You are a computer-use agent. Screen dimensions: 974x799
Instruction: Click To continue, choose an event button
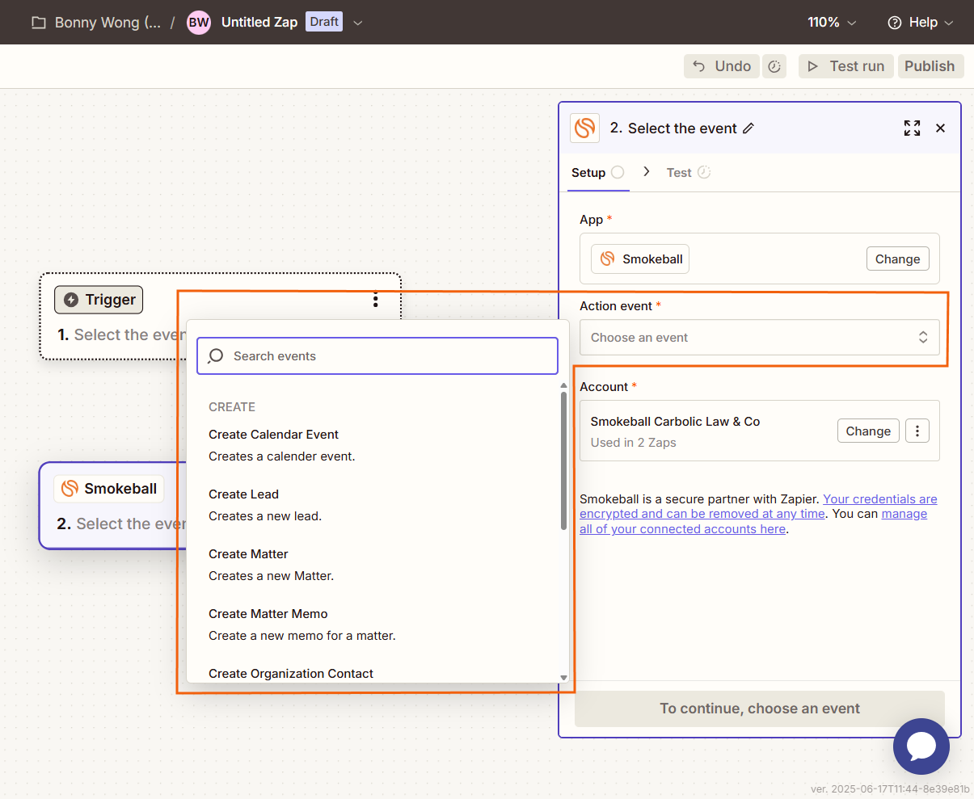click(760, 709)
